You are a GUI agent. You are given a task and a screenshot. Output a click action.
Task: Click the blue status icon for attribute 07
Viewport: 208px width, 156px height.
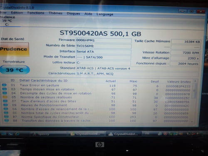click(5, 101)
